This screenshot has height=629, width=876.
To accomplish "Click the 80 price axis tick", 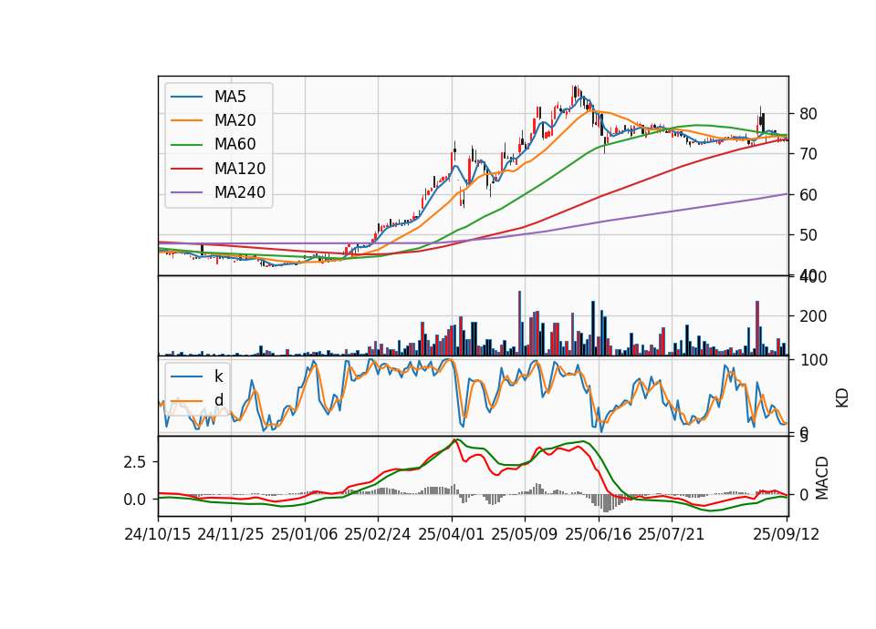I will 808,114.
